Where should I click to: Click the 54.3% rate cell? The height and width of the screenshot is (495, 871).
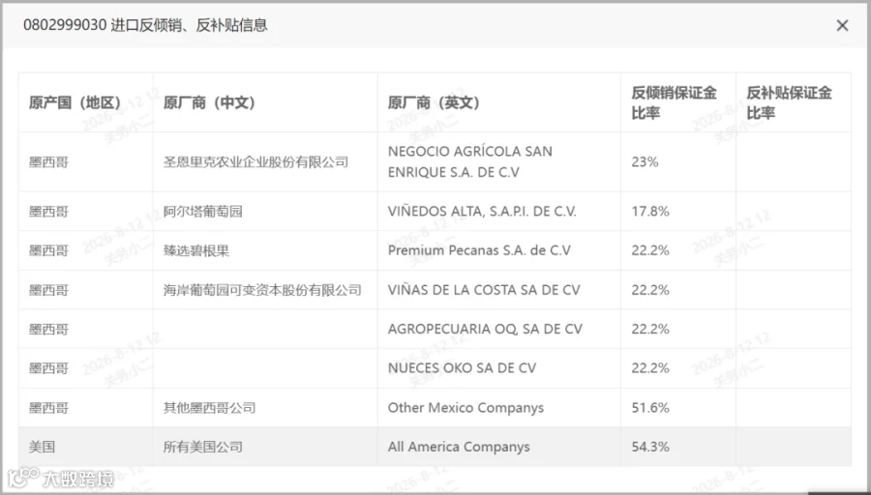pyautogui.click(x=677, y=447)
